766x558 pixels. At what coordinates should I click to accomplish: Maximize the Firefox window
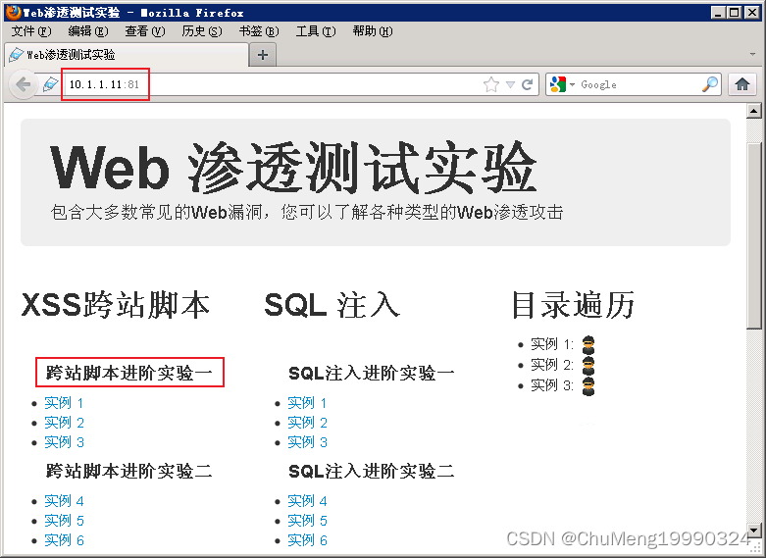pos(735,13)
